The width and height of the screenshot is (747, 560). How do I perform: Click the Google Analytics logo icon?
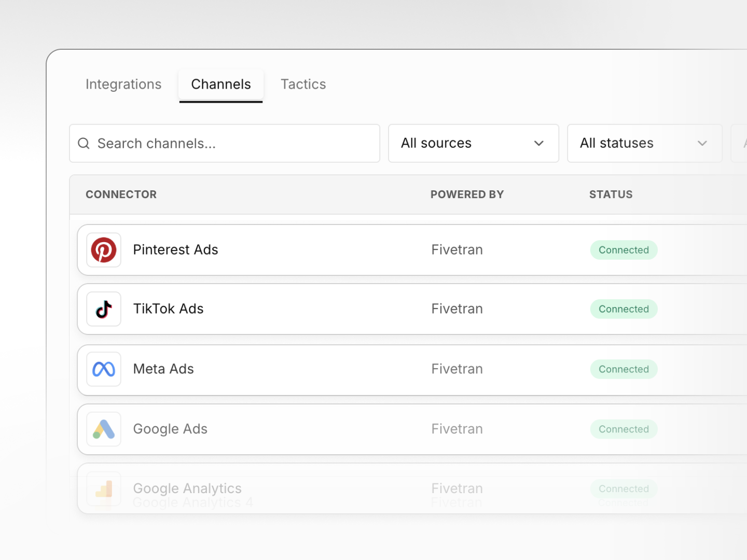tap(104, 488)
